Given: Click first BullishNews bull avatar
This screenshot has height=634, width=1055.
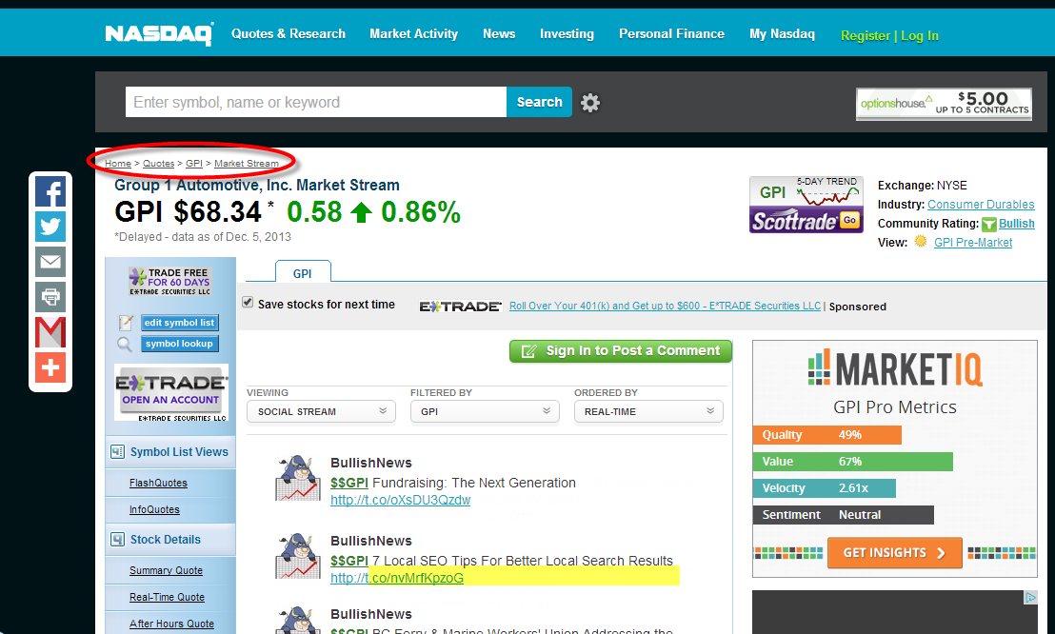Looking at the screenshot, I should [x=297, y=479].
